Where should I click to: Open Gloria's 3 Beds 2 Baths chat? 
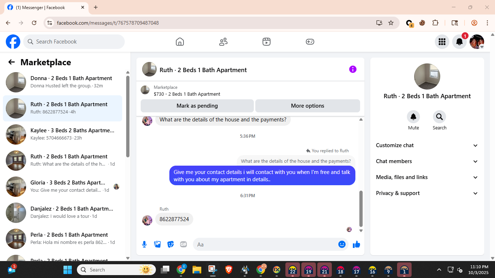(62, 187)
